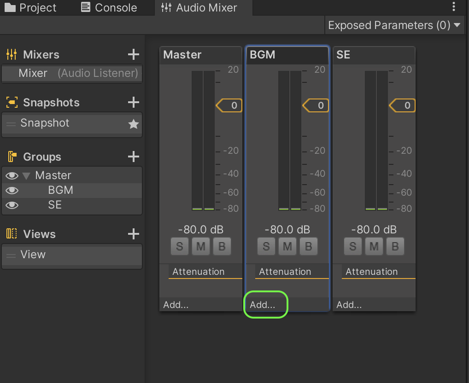Screen dimensions: 469x383
Task: Solo the Master channel
Action: click(180, 246)
